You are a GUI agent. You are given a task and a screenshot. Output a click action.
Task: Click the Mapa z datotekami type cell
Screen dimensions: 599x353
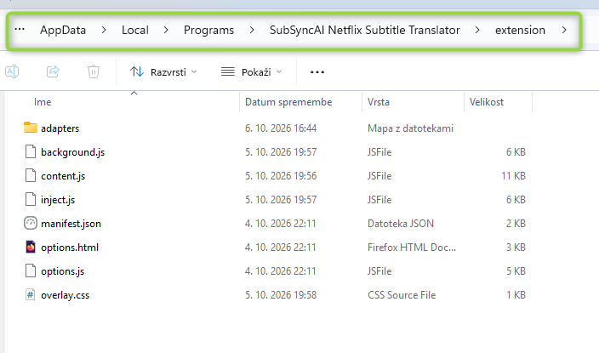pos(410,128)
